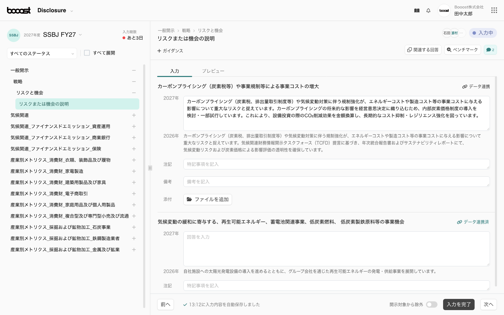The width and height of the screenshot is (504, 315).
Task: Open the comments bubble showing 2
Action: tap(490, 50)
